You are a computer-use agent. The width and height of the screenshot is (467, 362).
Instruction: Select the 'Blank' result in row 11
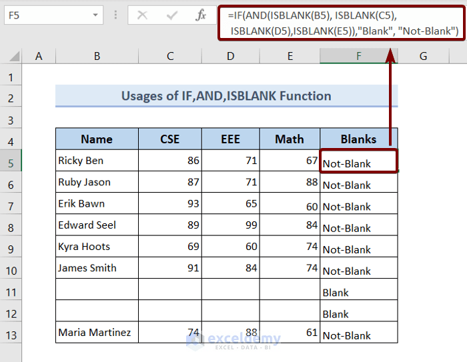(359, 289)
